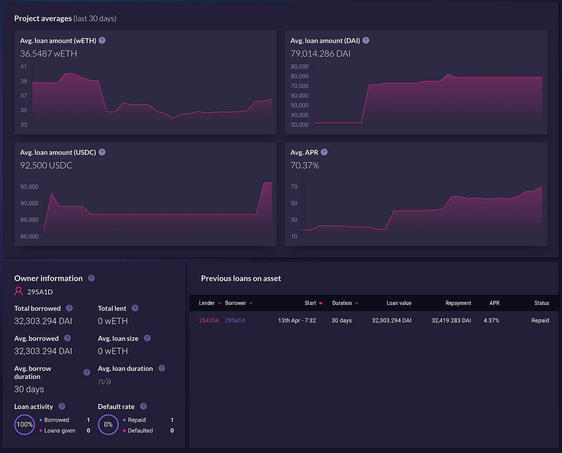Sort table by Duration column arrow
This screenshot has width=562, height=453.
click(357, 303)
